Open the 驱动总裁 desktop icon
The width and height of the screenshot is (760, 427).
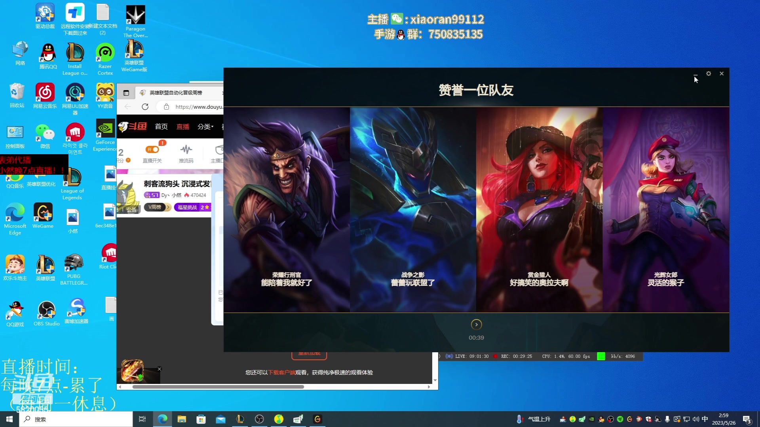click(x=45, y=16)
